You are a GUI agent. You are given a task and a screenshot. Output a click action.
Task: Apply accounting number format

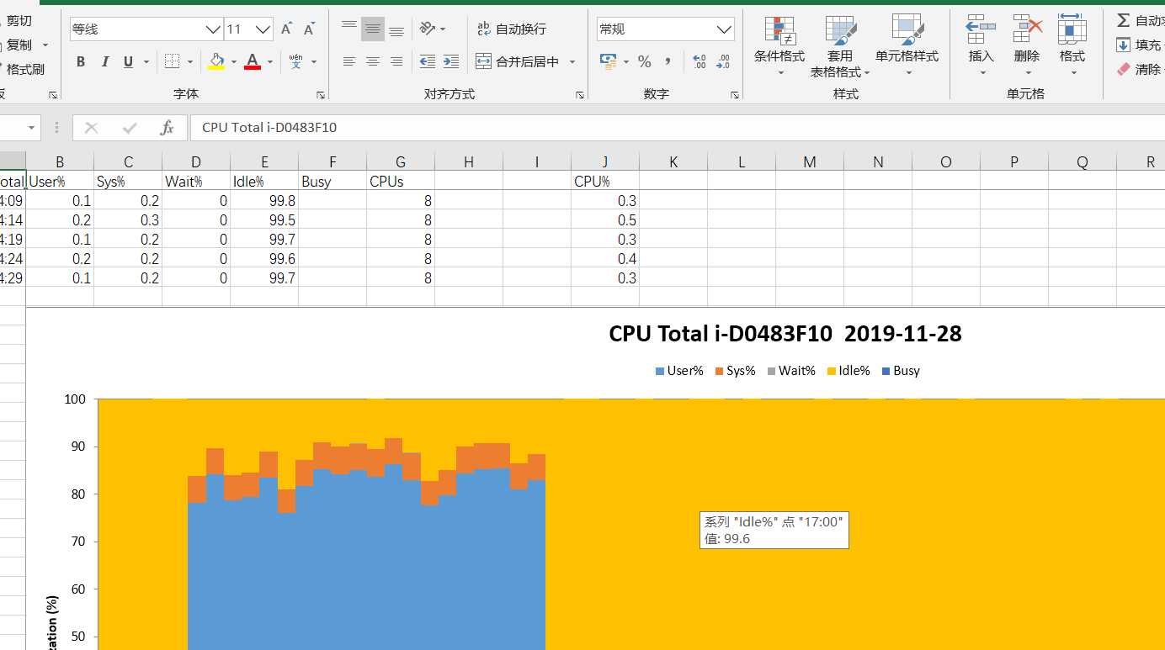[608, 61]
